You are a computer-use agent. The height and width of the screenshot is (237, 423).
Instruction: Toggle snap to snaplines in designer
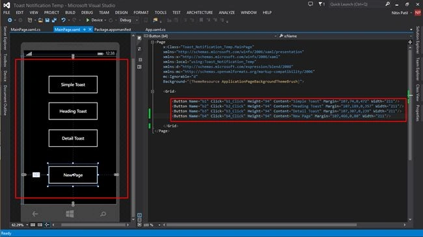pos(47,225)
